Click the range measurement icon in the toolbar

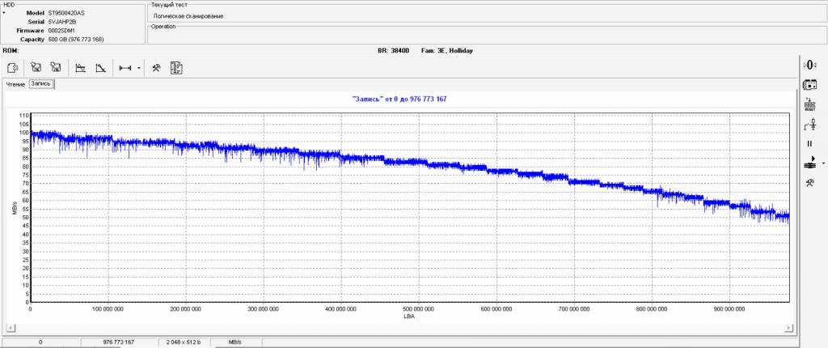[x=125, y=68]
